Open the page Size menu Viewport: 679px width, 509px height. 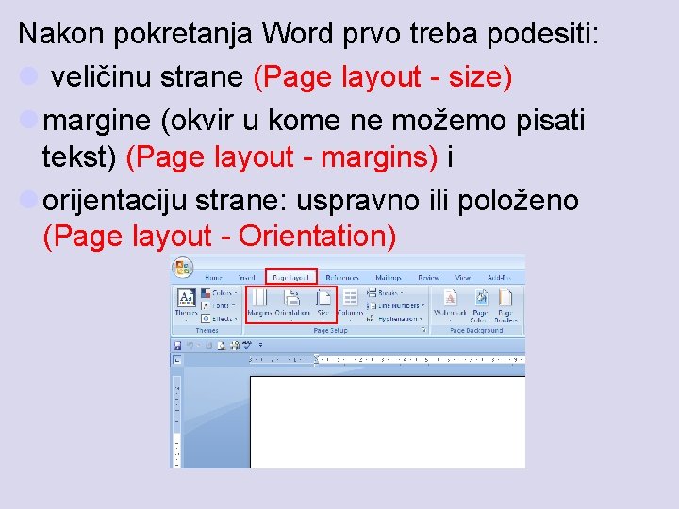click(323, 305)
